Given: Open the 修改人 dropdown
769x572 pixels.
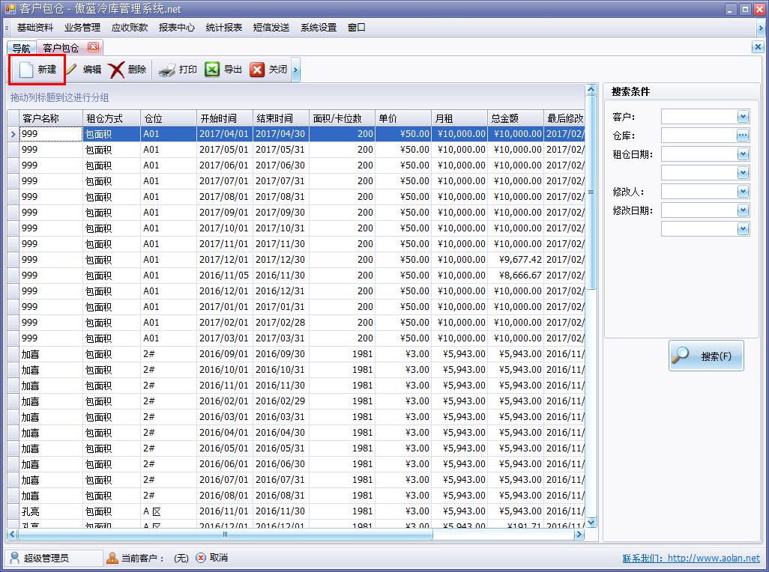Looking at the screenshot, I should click(x=743, y=192).
